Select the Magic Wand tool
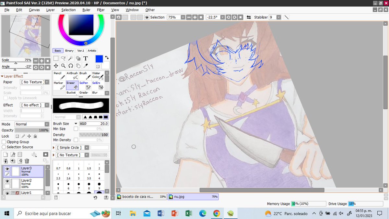This screenshot has width=389, height=219. [70, 58]
